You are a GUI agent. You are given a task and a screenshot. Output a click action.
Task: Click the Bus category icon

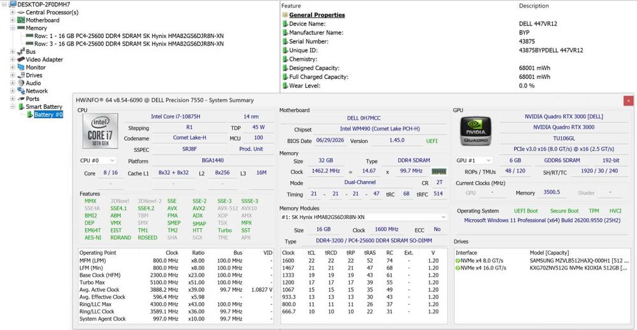coord(21,52)
